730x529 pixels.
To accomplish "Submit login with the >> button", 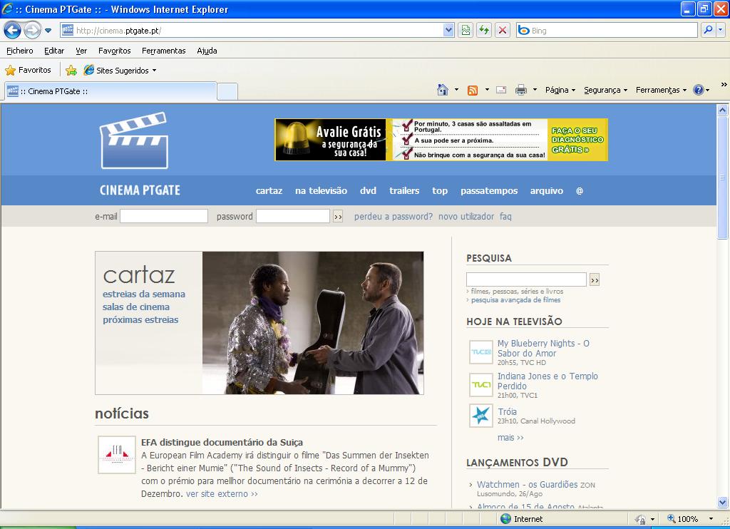I will tap(338, 217).
